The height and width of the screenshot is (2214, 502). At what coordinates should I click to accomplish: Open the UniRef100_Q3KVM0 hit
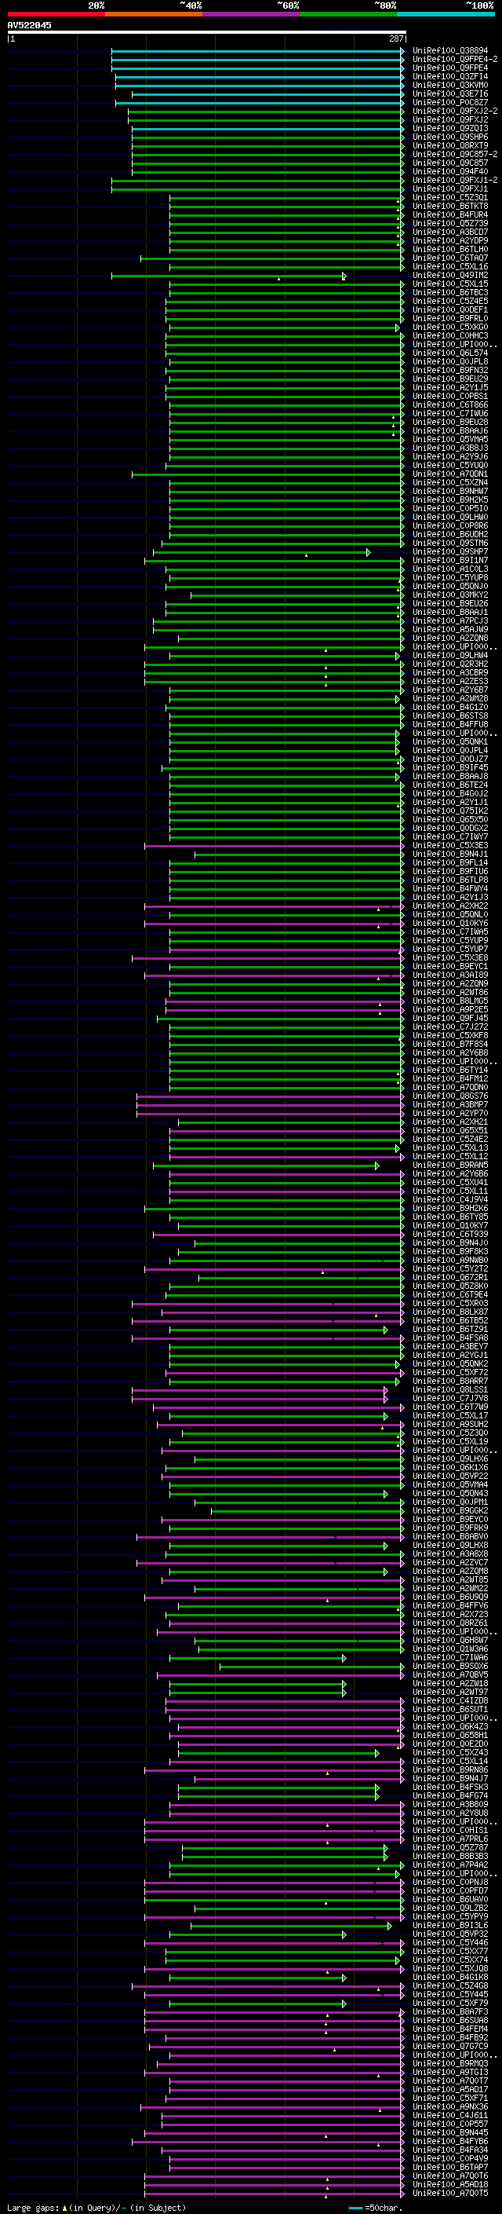coord(449,85)
